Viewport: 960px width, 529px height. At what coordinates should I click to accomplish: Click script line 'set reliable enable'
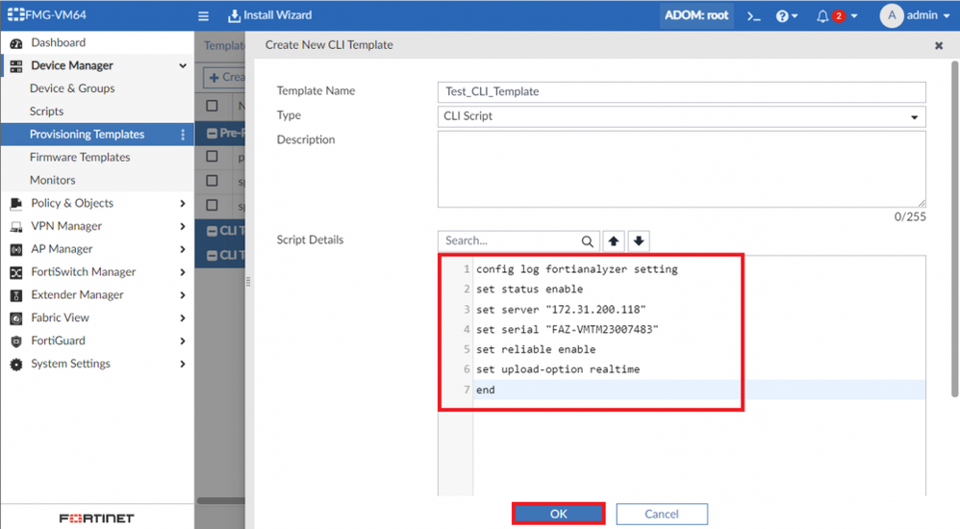(536, 349)
